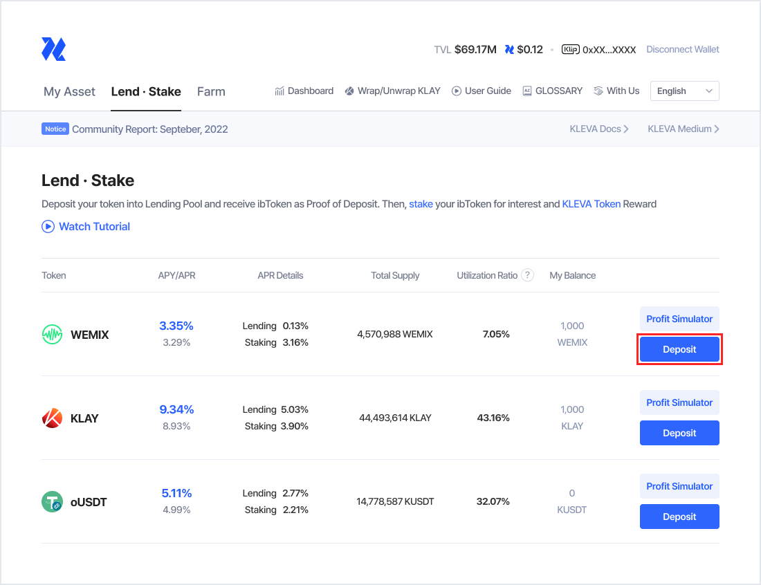Image resolution: width=761 pixels, height=585 pixels.
Task: Click the Watch Tutorial play icon
Action: pyautogui.click(x=48, y=226)
